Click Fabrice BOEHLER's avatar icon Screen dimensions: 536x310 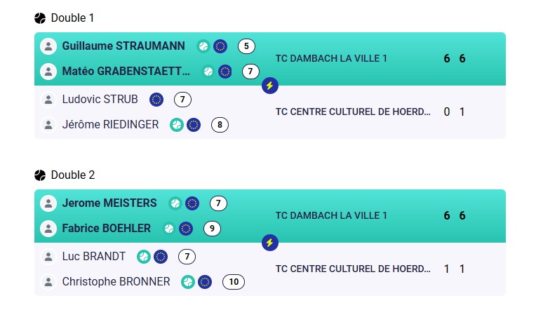[48, 229]
